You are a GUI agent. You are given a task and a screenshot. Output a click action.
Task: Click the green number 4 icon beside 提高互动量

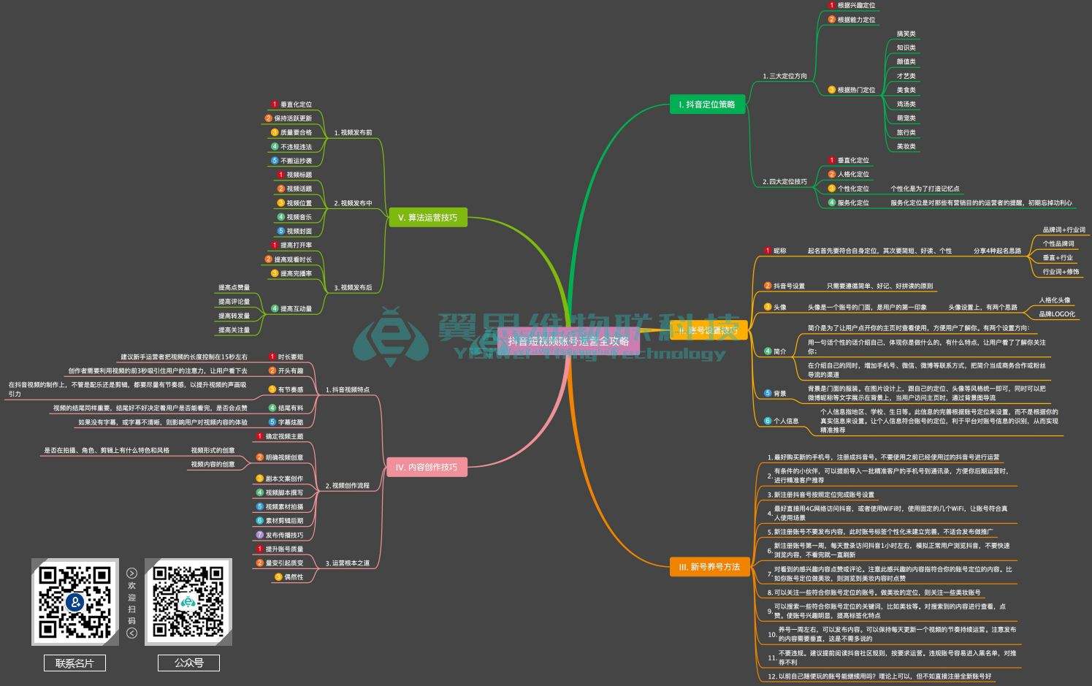tap(275, 309)
